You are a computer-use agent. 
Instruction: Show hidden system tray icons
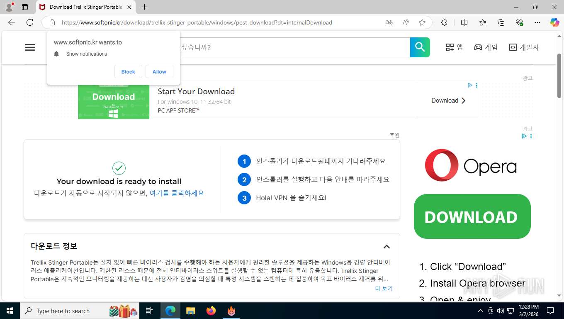point(481,311)
